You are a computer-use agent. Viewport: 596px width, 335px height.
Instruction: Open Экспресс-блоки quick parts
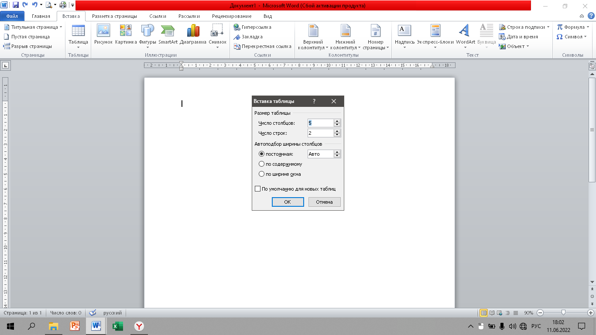coord(435,37)
